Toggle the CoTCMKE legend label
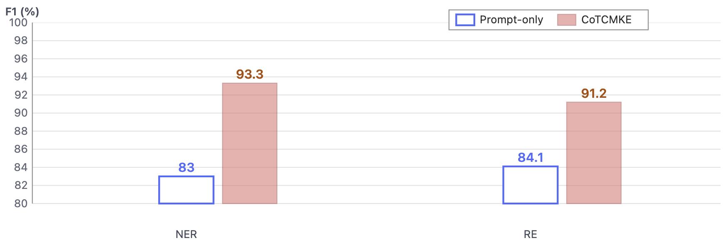 pyautogui.click(x=606, y=20)
